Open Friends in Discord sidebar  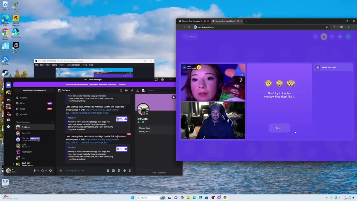tap(34, 98)
